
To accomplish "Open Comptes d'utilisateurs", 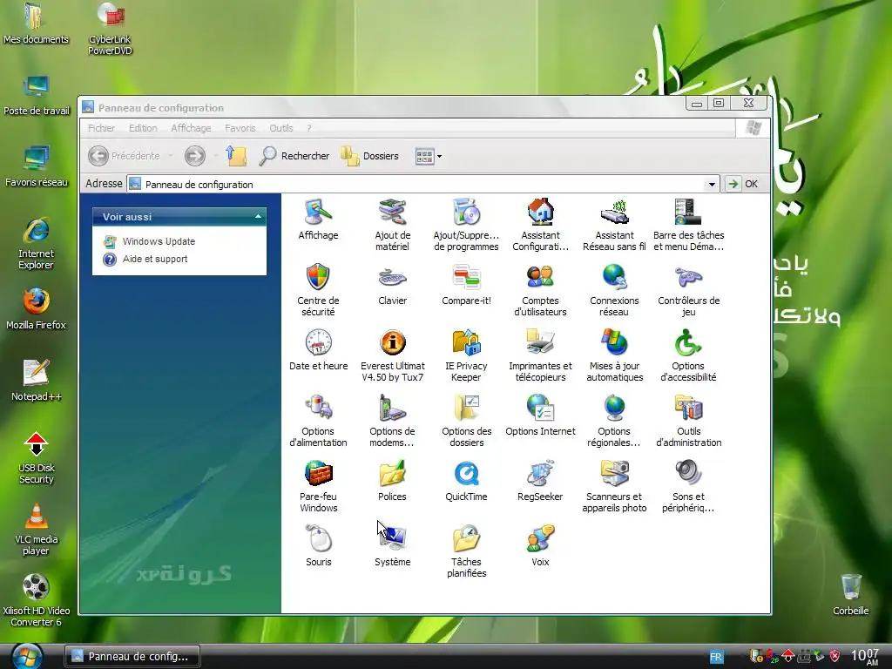I will pos(540,289).
